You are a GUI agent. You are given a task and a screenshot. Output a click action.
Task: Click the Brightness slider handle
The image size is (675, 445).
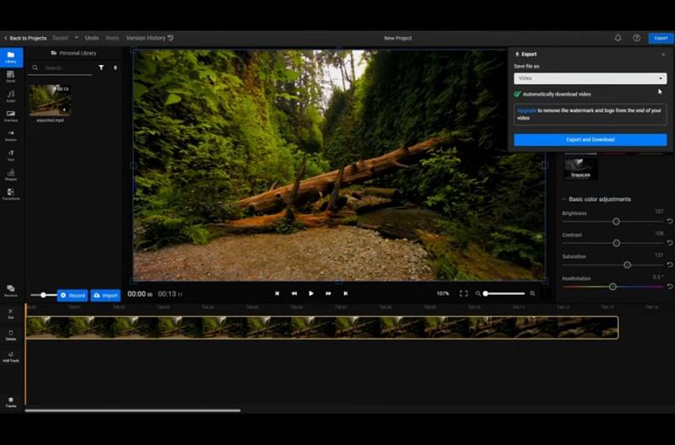click(616, 222)
